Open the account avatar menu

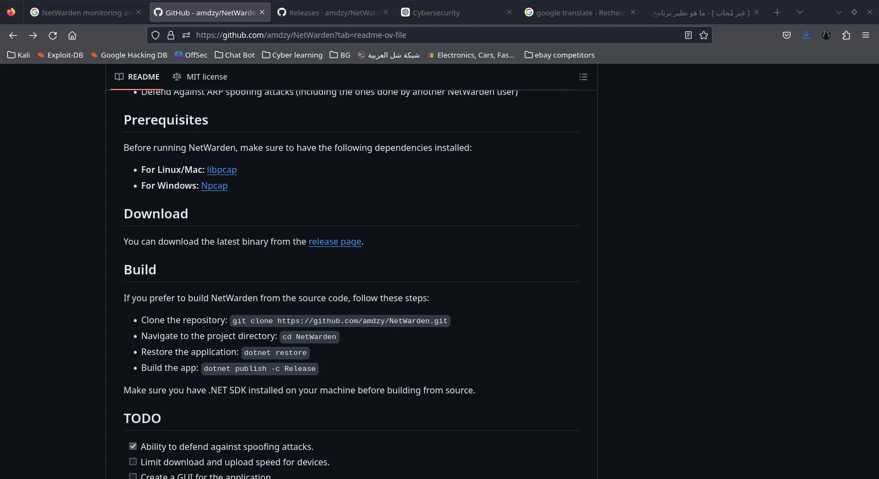pyautogui.click(x=826, y=35)
